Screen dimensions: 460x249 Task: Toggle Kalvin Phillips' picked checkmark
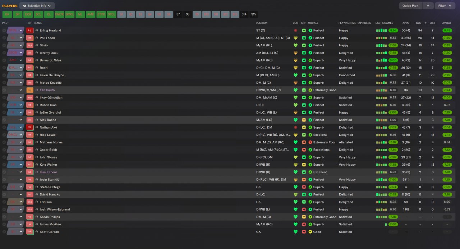(4, 217)
